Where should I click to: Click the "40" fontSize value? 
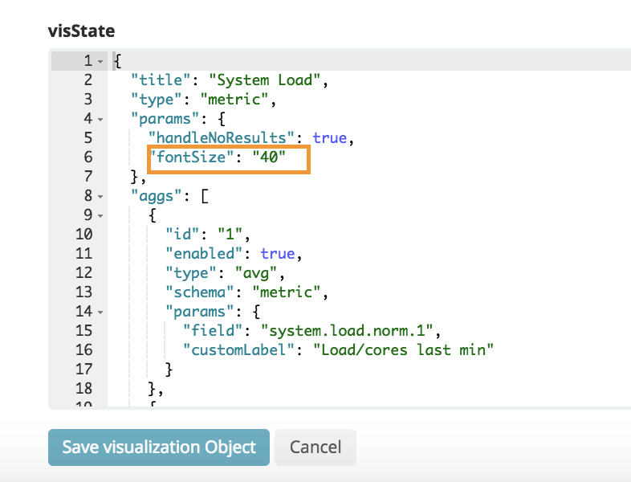pyautogui.click(x=269, y=157)
